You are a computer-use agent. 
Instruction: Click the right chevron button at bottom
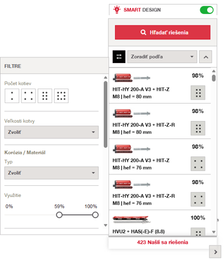coord(215,252)
